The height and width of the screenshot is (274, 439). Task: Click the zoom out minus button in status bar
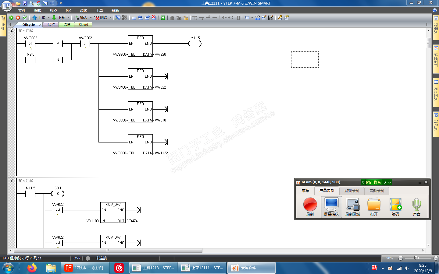[x=401, y=258]
